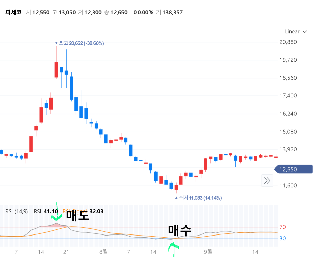Click the 8월 date axis label

tap(103, 252)
